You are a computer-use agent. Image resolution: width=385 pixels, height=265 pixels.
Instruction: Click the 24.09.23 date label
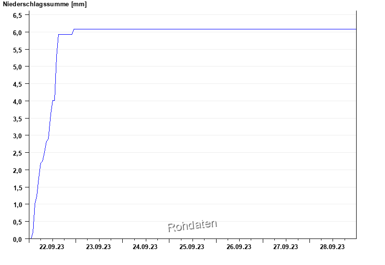pos(145,247)
